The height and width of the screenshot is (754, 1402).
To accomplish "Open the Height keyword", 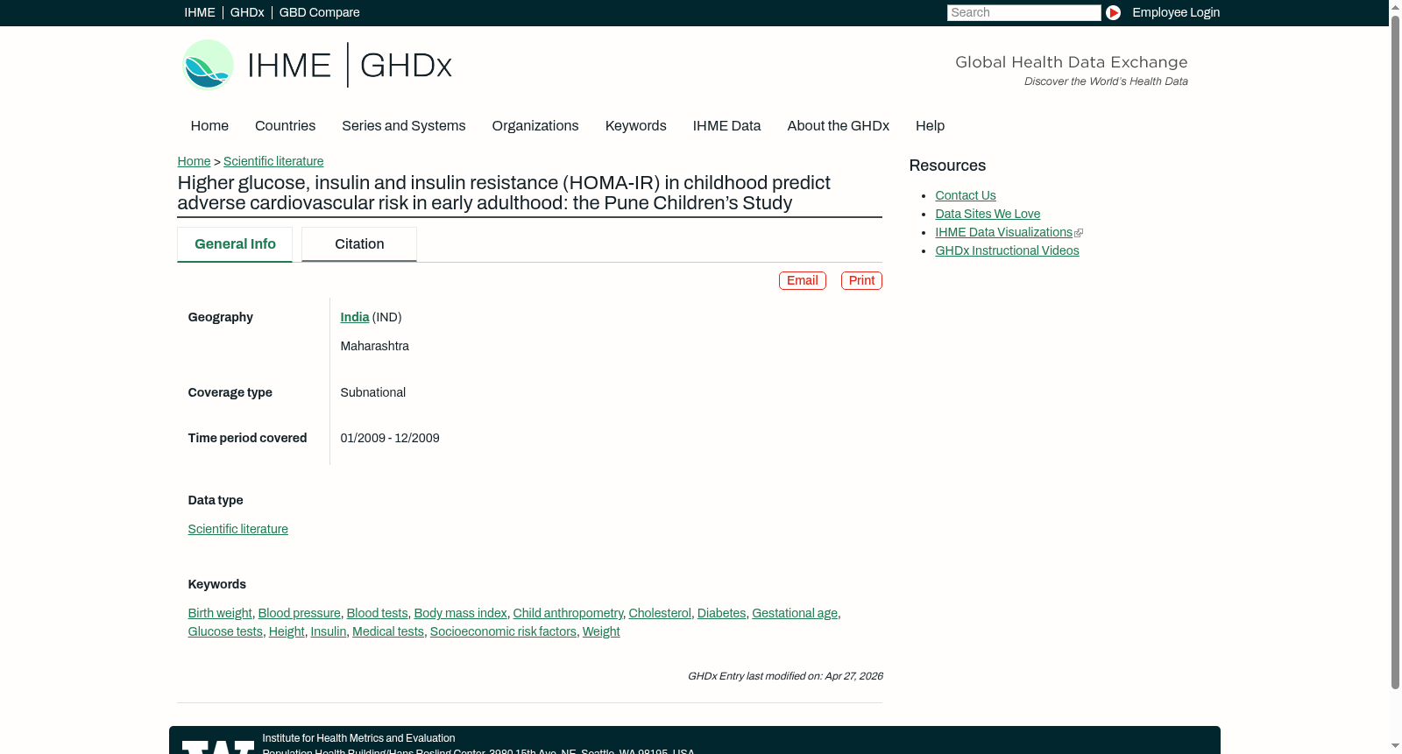I will click(287, 631).
